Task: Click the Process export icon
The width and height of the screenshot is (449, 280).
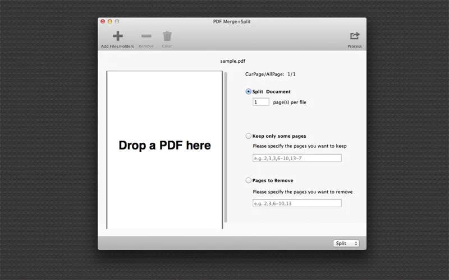Action: click(355, 36)
